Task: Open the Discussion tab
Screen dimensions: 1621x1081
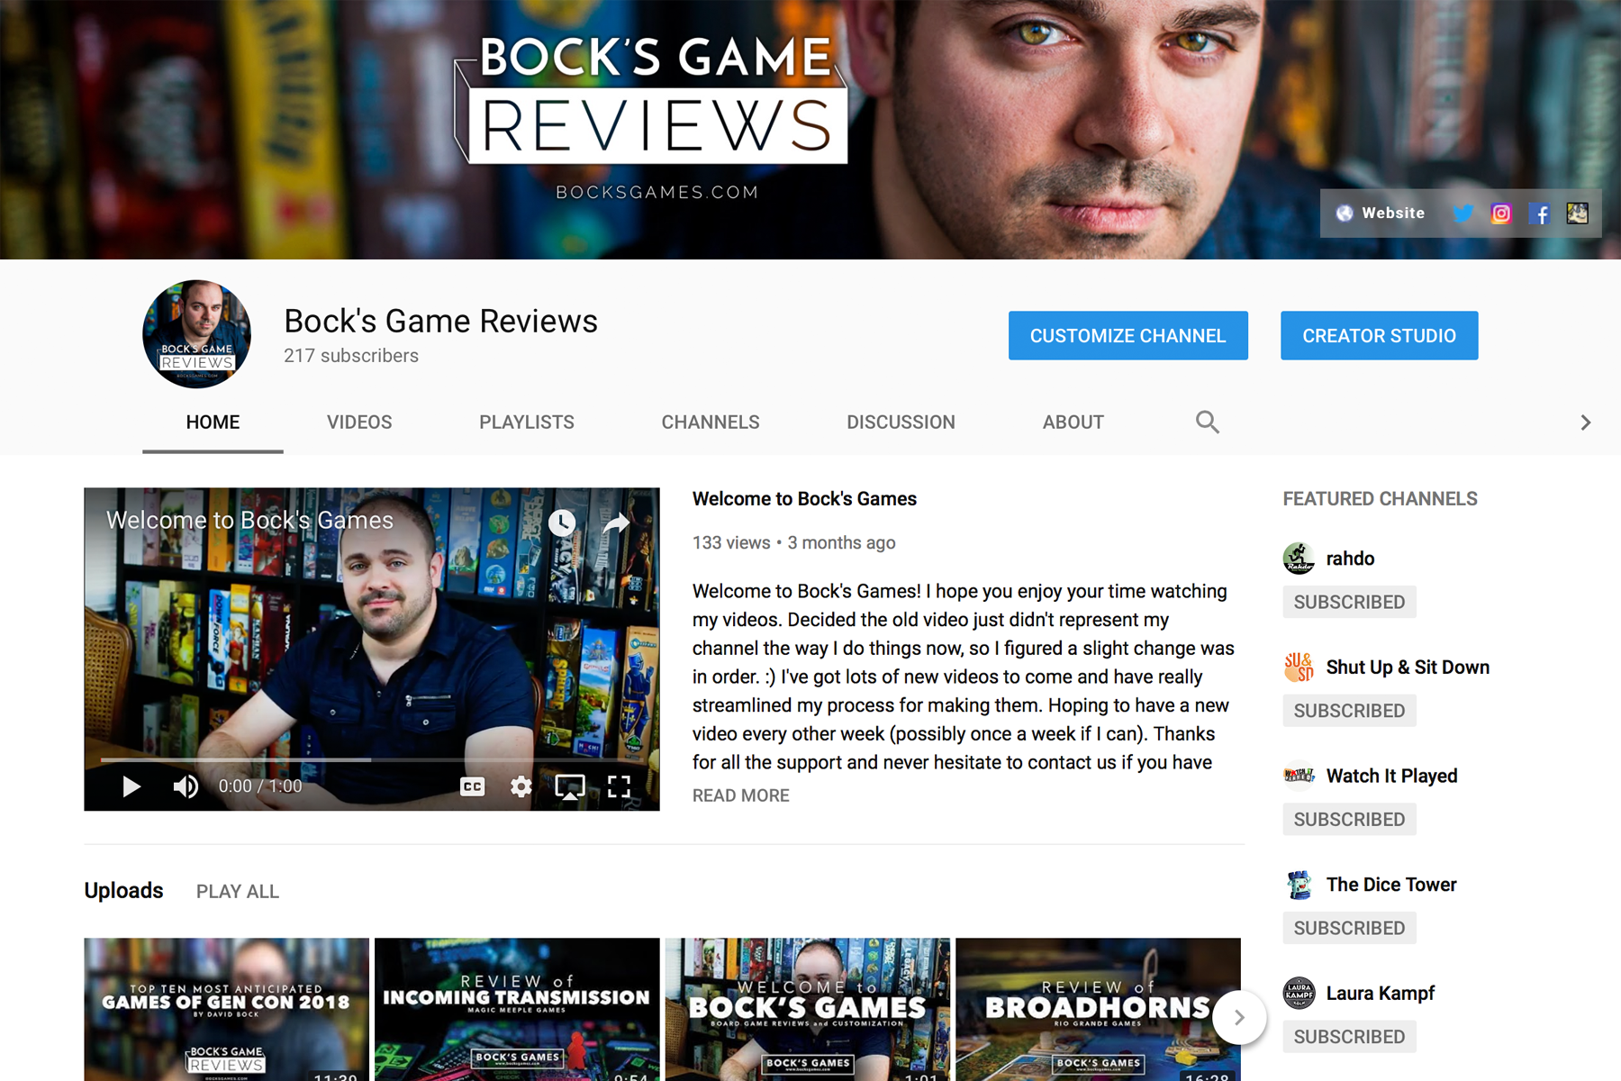Action: click(x=901, y=422)
